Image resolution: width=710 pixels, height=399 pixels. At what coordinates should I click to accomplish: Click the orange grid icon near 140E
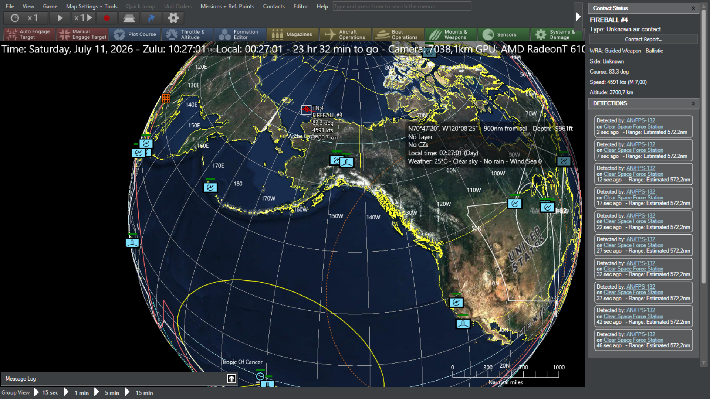[x=166, y=98]
